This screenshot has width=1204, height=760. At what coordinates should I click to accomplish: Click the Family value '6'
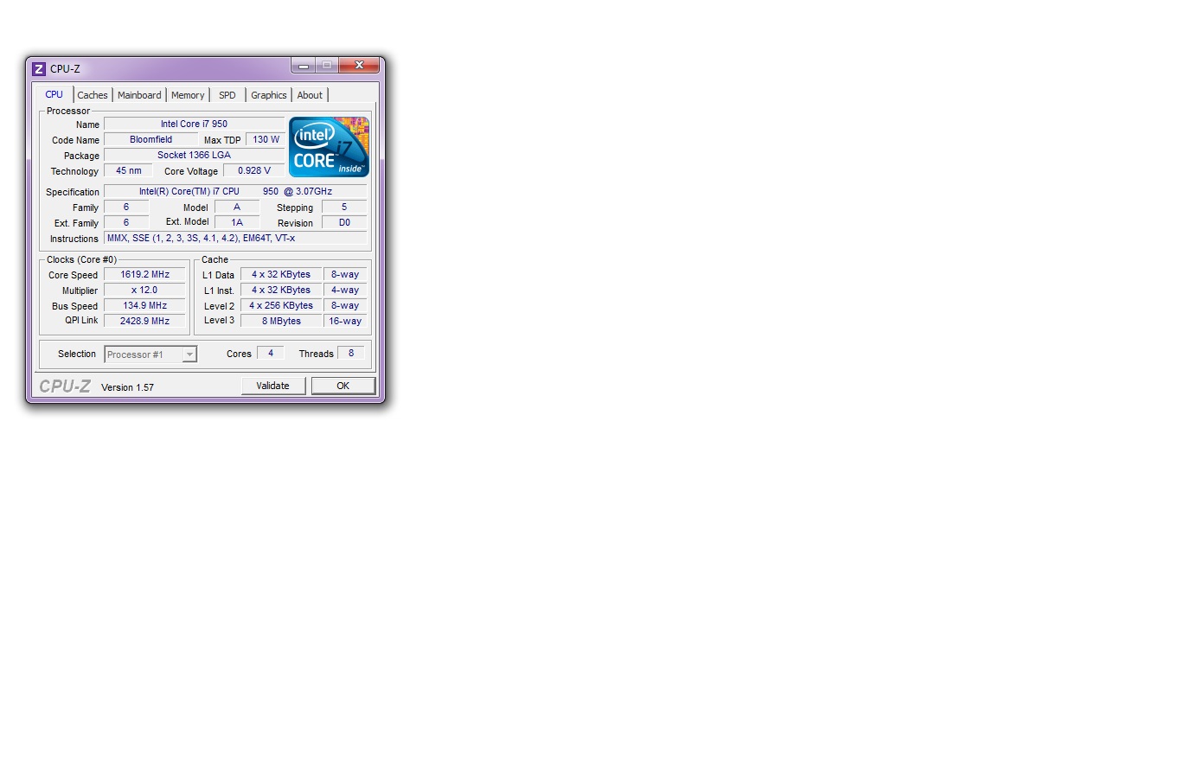(126, 208)
